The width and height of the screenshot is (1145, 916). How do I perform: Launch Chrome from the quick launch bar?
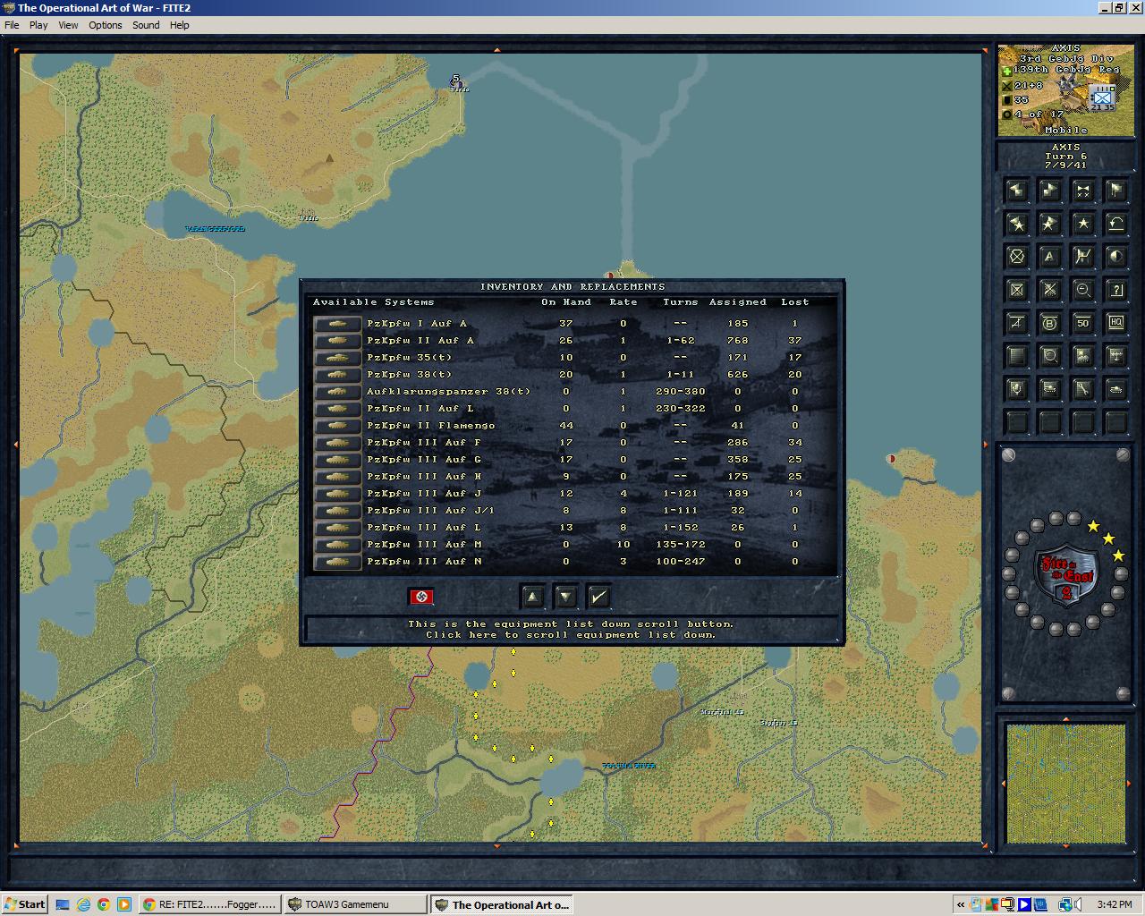point(103,904)
